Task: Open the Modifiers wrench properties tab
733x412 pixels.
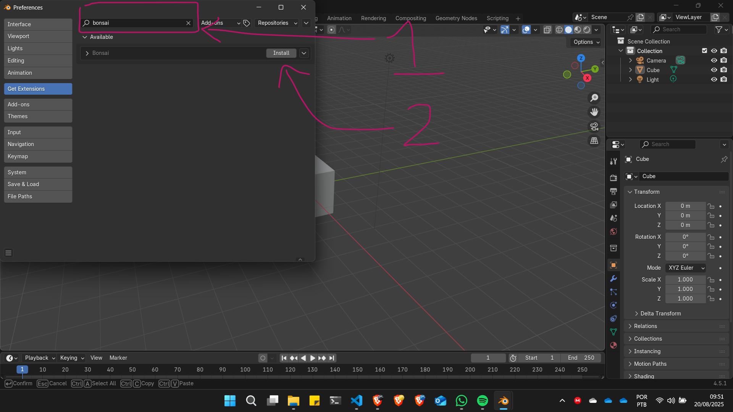Action: click(x=614, y=278)
